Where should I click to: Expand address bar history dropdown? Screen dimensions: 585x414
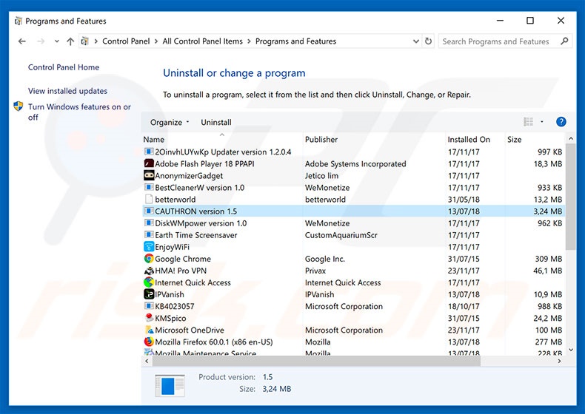click(x=415, y=41)
